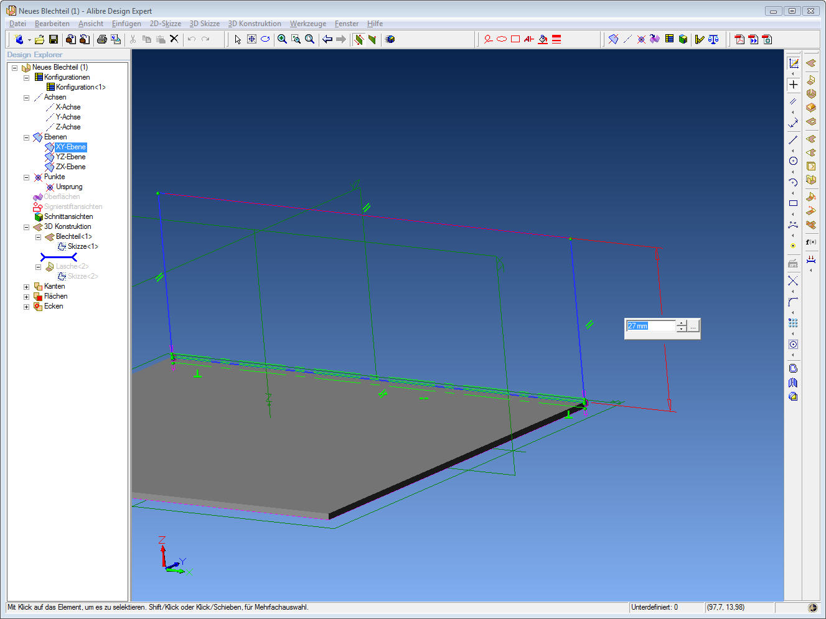Go to the previous view with left arrow

point(327,39)
